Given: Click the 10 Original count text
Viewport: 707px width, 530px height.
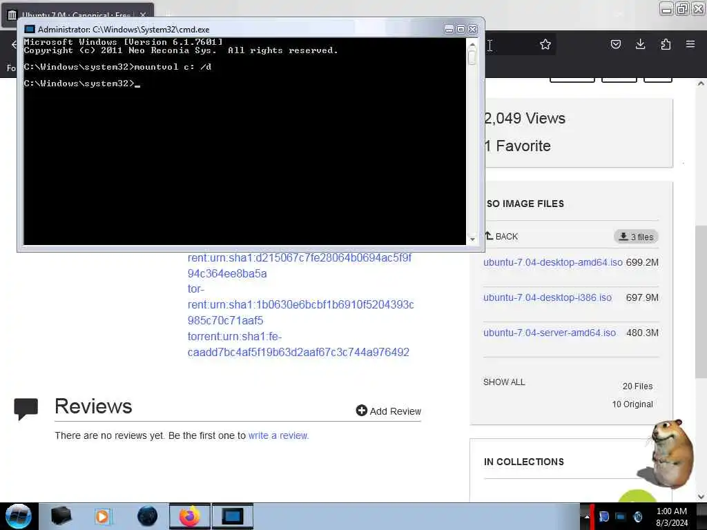Looking at the screenshot, I should point(632,404).
